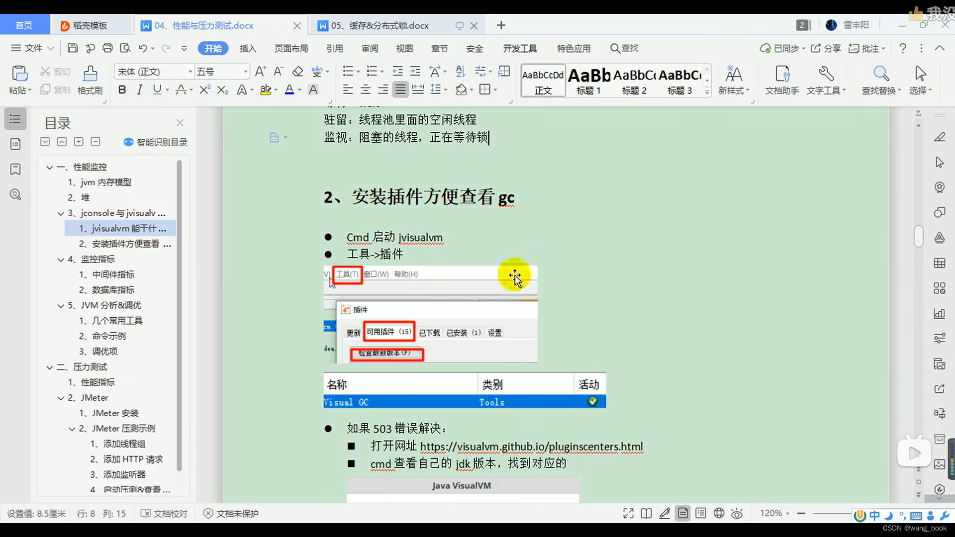Click the text highlight color swatch
The width and height of the screenshot is (955, 537).
click(x=266, y=90)
